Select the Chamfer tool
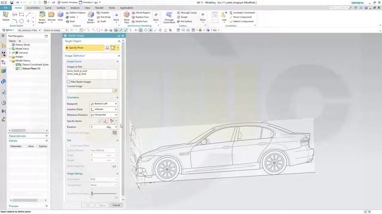 coord(103,12)
